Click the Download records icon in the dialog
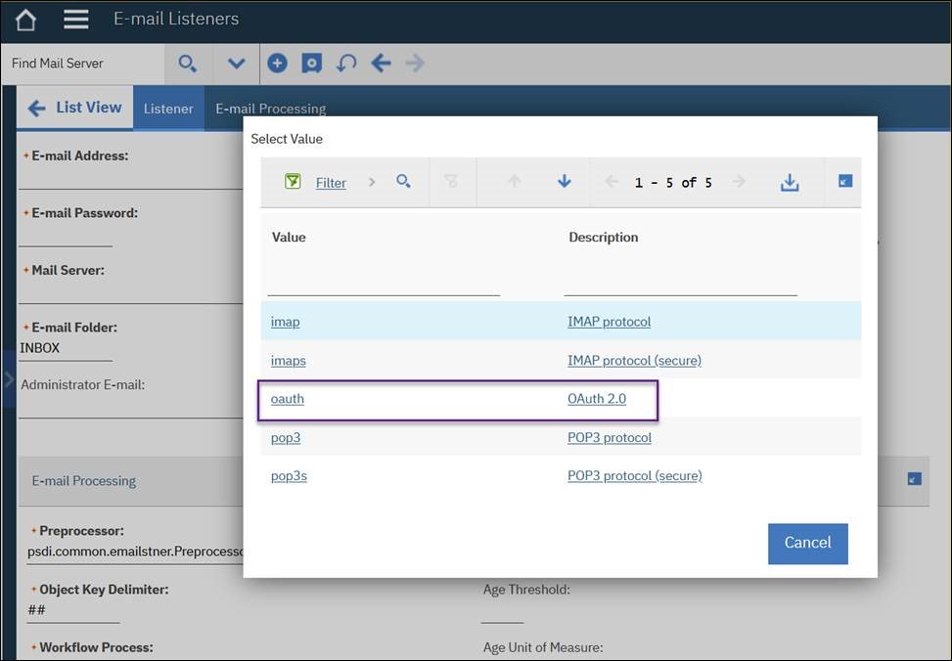This screenshot has width=952, height=661. 790,182
